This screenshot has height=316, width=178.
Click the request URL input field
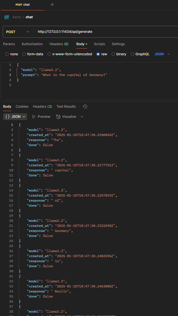click(x=106, y=32)
